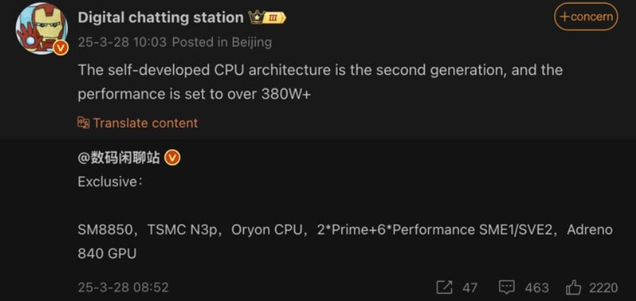
Task: Click the repost count 47
Action: pos(470,288)
